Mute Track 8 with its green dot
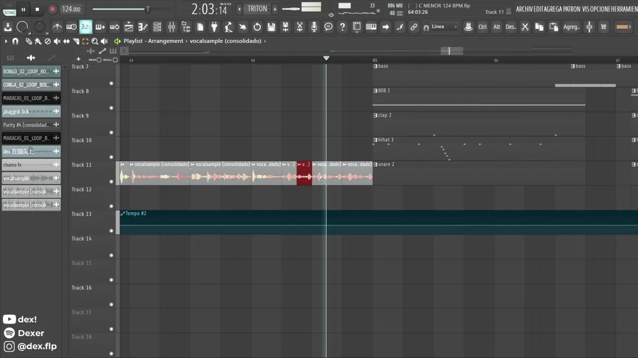 coord(111,108)
